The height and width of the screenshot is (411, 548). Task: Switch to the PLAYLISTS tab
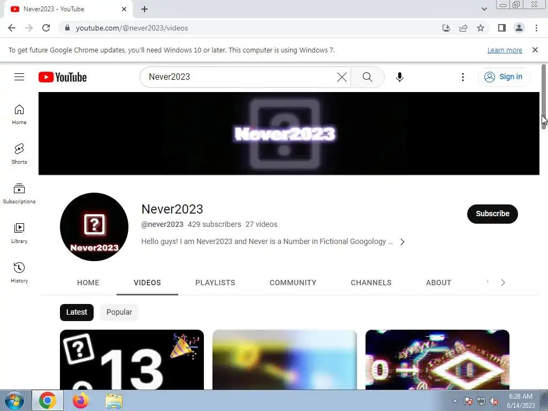(x=215, y=283)
